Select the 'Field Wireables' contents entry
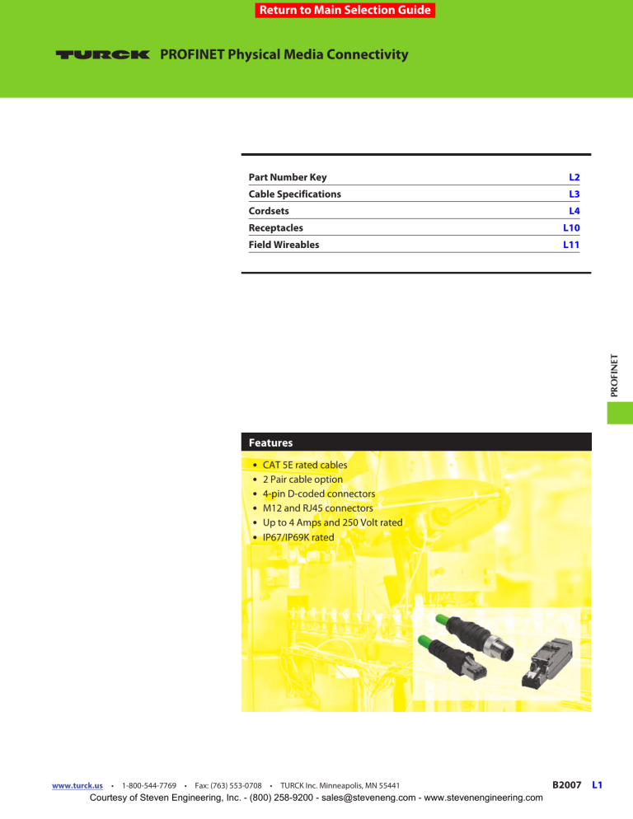 point(284,245)
